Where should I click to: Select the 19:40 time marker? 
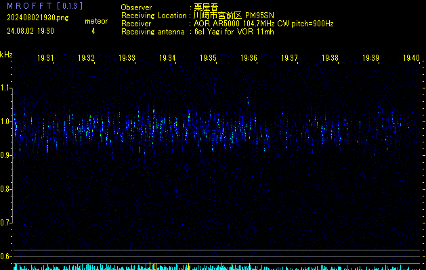(x=411, y=59)
